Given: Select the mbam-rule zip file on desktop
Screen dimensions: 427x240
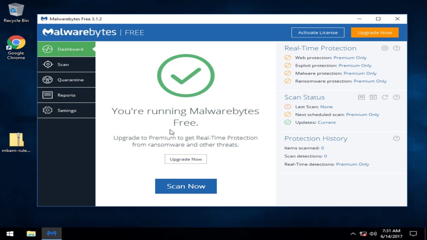Looking at the screenshot, I should coord(16,143).
